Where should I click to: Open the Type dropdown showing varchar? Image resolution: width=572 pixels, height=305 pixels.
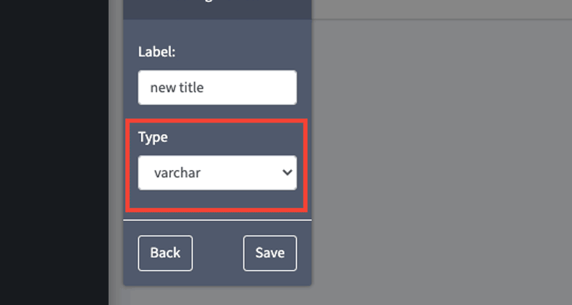point(217,173)
